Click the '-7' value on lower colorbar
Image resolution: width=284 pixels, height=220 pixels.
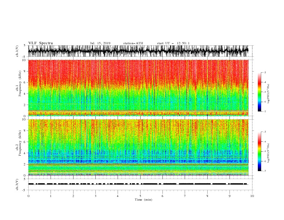[x=265, y=171]
